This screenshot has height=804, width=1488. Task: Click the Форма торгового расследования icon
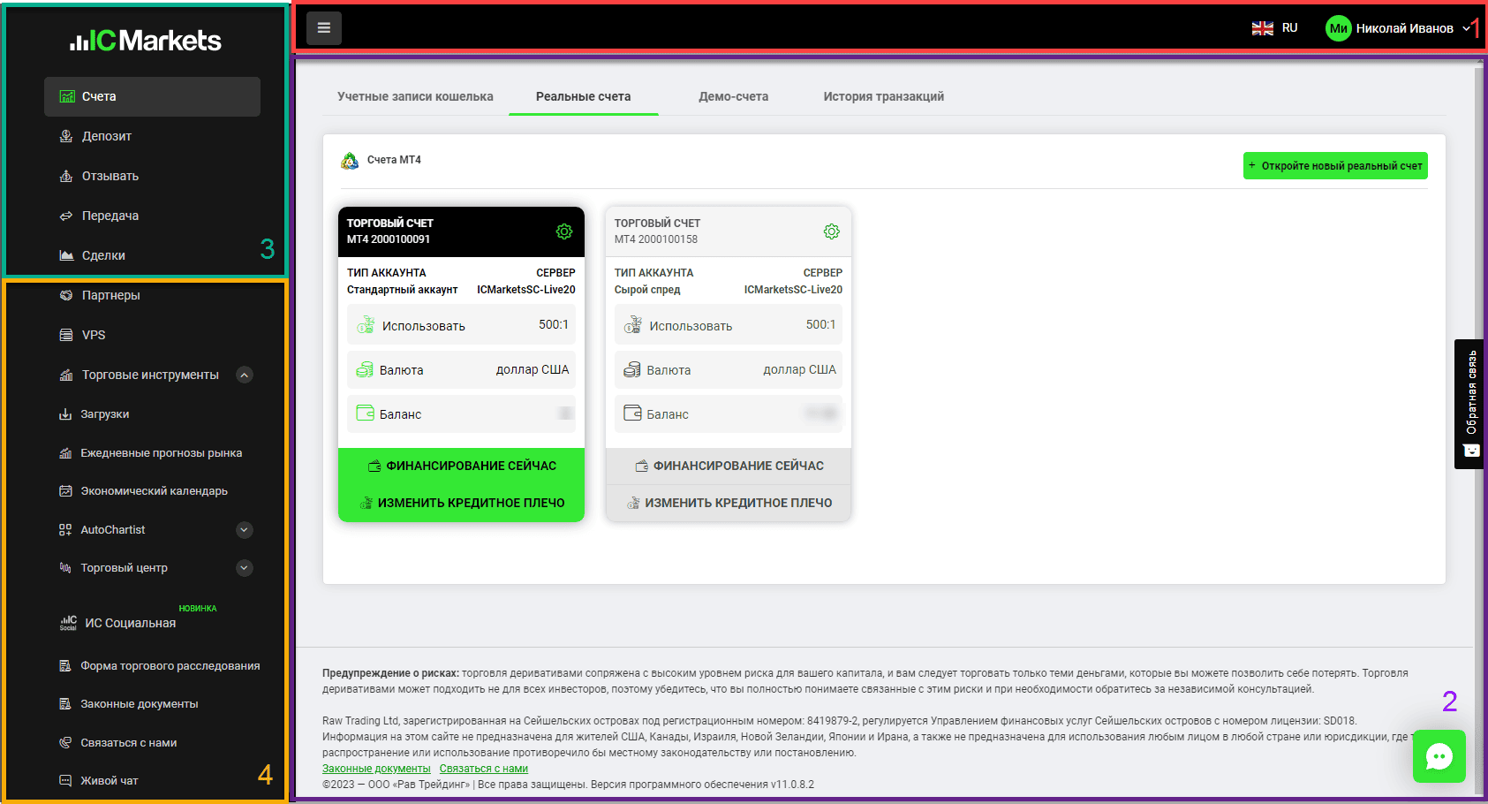click(x=65, y=665)
